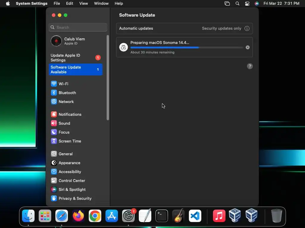Viewport: 305px width, 228px height.
Task: Click the Stage Manager menu bar icon
Action: [x=227, y=4]
